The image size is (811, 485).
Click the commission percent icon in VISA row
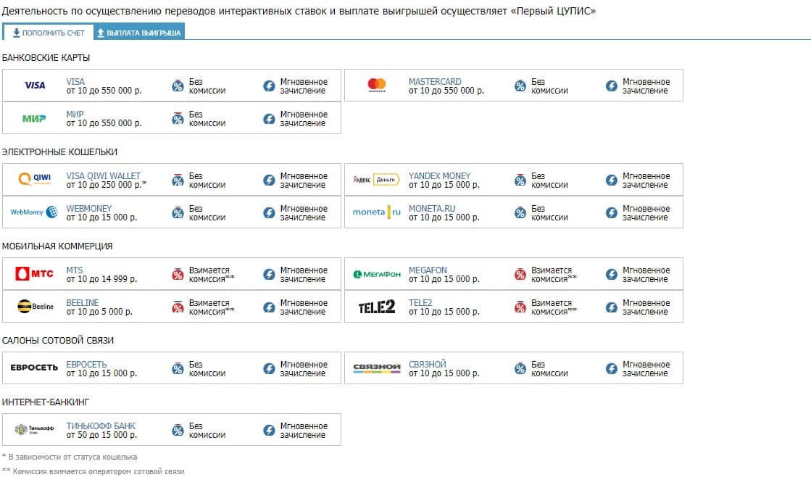pyautogui.click(x=178, y=86)
